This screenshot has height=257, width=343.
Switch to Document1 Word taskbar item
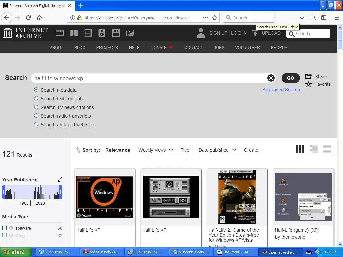click(x=235, y=252)
